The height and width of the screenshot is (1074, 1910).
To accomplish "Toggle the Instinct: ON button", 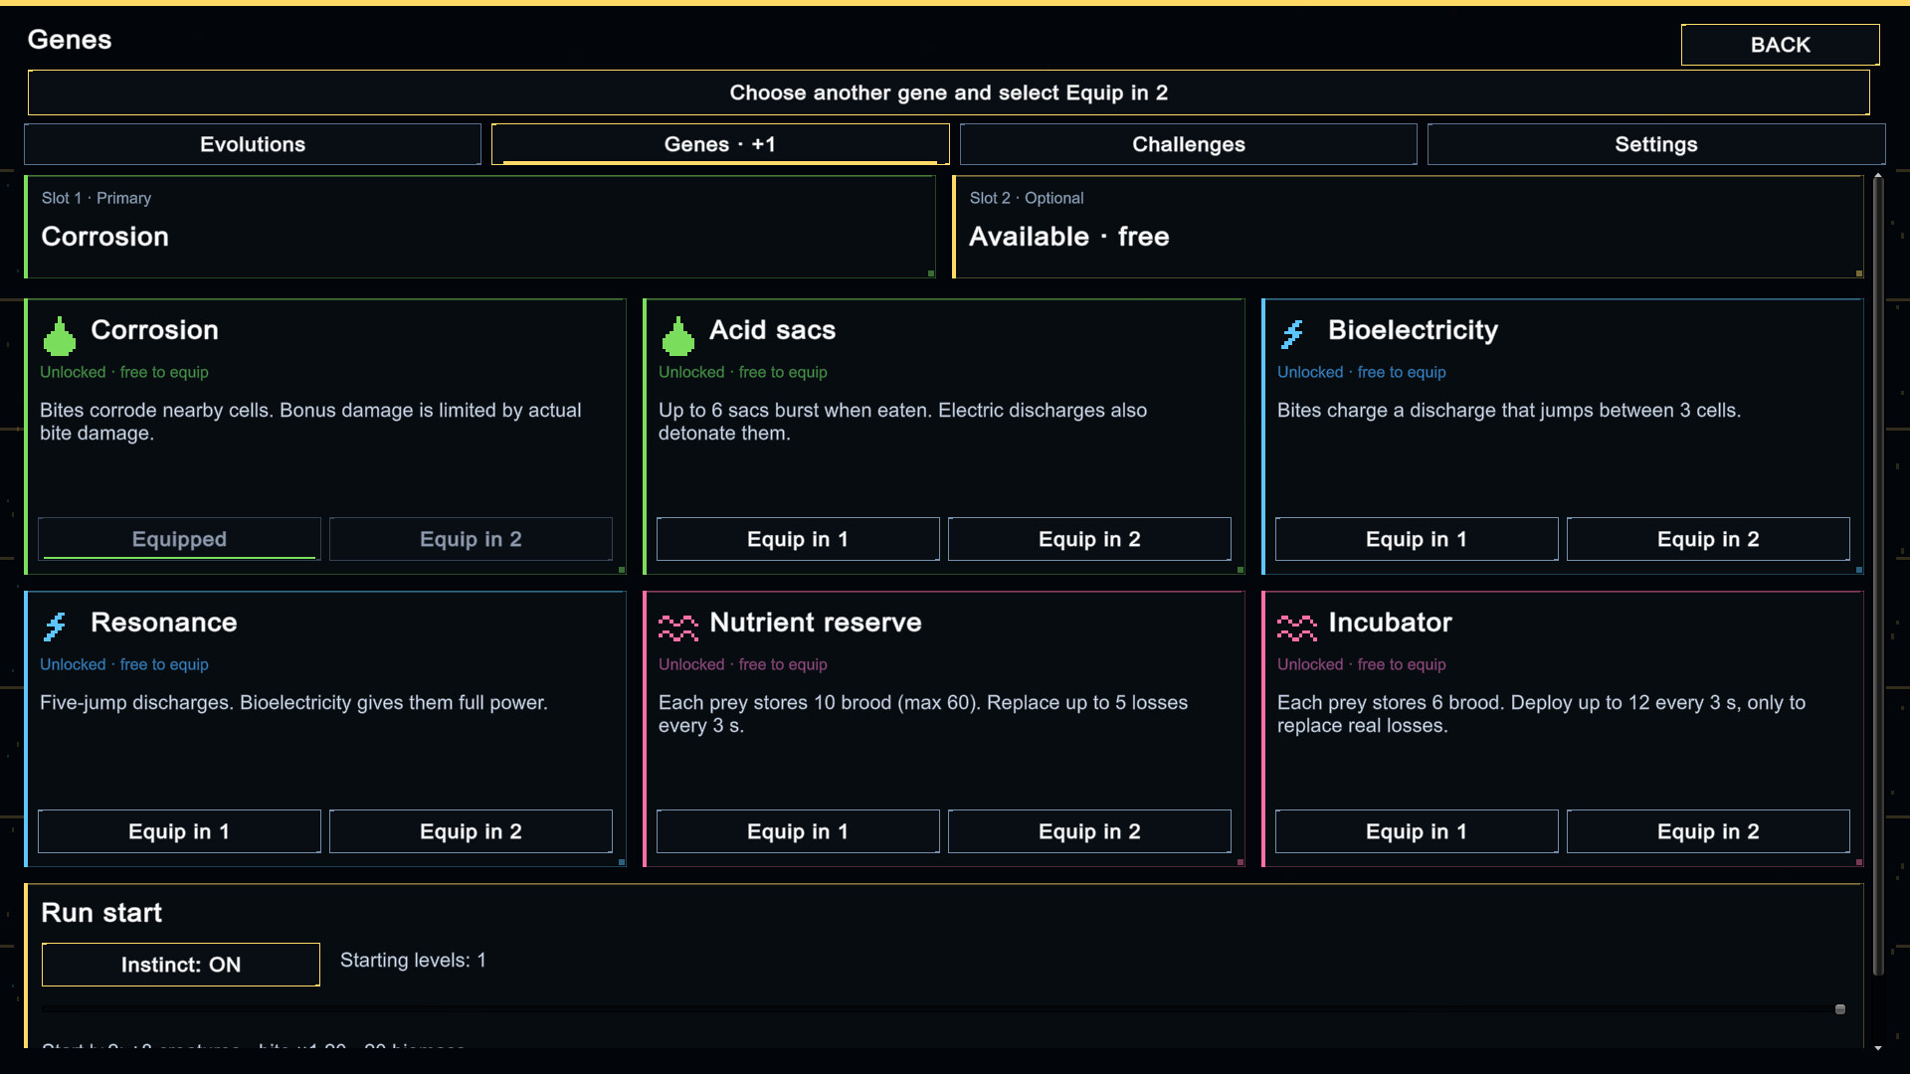I will pos(181,965).
